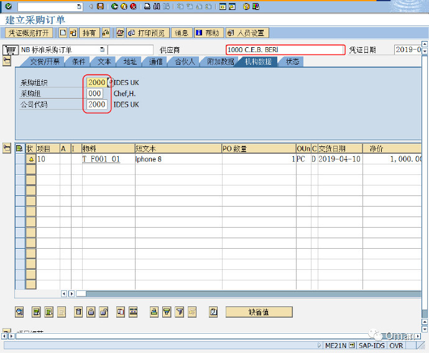Image resolution: width=429 pixels, height=353 pixels.
Task: Switch to the 通信 tab
Action: pos(155,61)
